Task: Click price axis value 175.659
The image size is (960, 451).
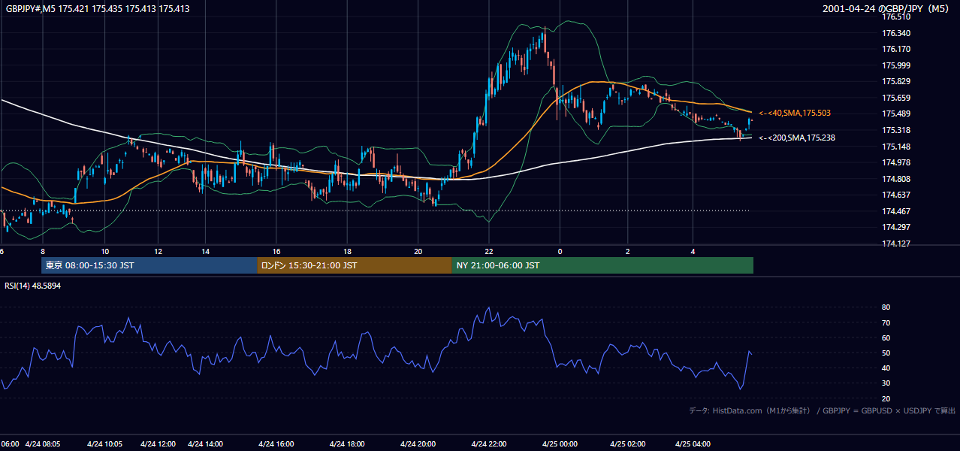Action: 896,98
